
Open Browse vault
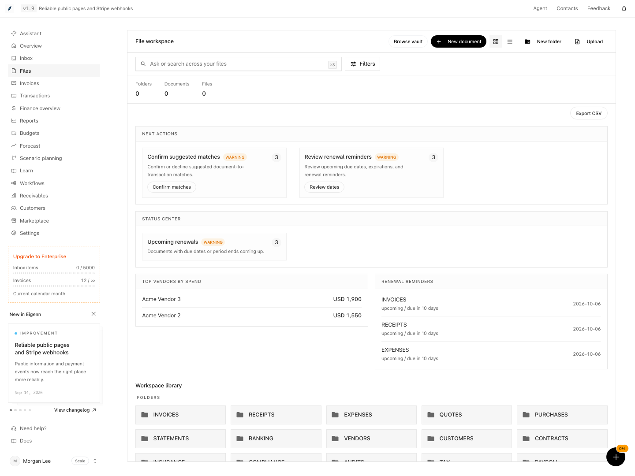[x=408, y=41]
